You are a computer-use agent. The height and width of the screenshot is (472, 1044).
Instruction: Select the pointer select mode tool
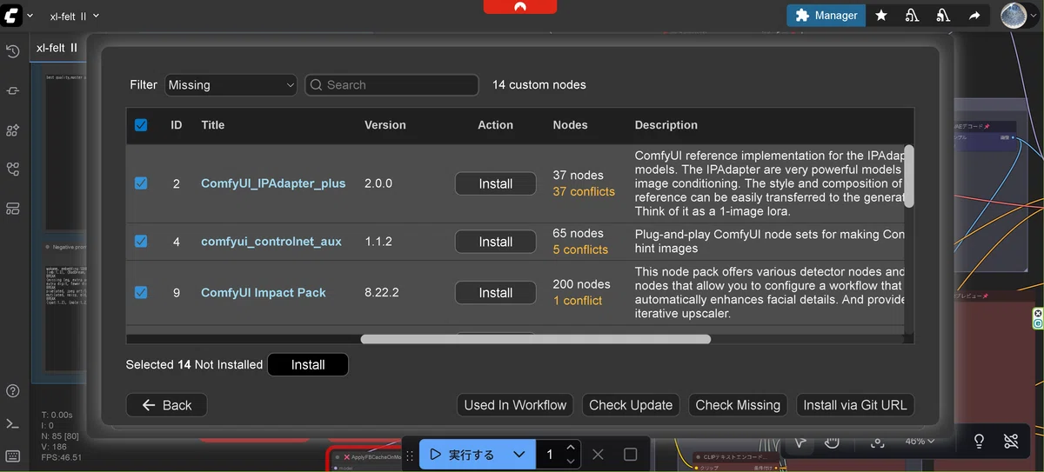[x=800, y=442]
